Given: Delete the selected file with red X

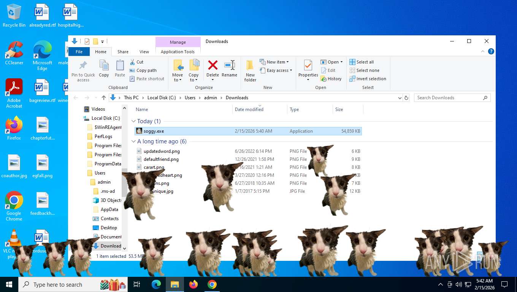Looking at the screenshot, I should (x=213, y=65).
